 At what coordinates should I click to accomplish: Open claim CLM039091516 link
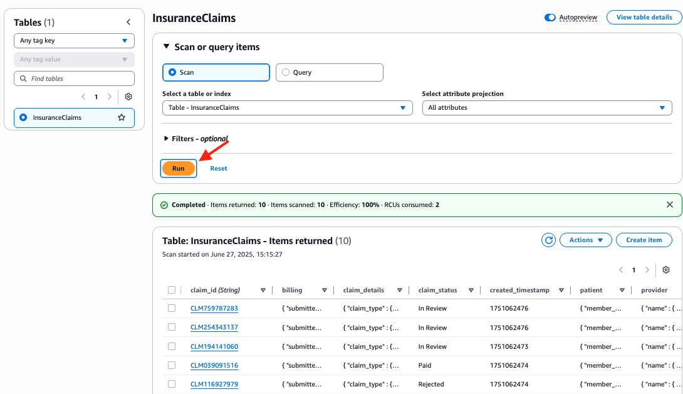(214, 365)
